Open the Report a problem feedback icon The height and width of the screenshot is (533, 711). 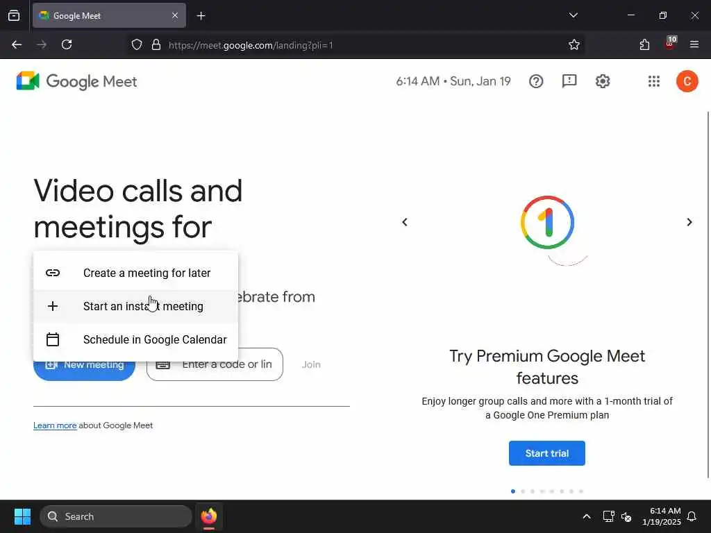coord(569,81)
